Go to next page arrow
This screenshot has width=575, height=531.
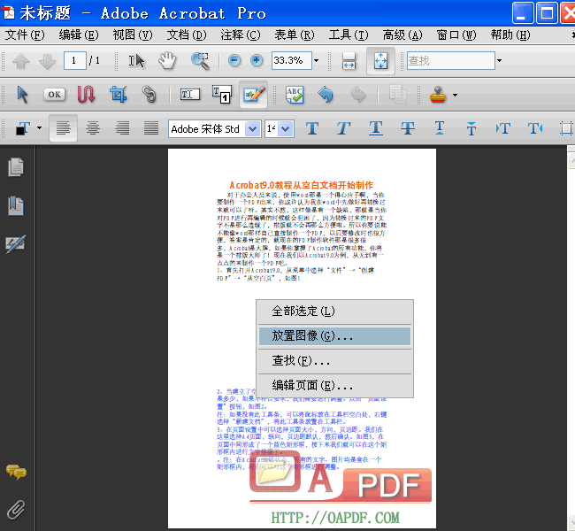tap(47, 61)
